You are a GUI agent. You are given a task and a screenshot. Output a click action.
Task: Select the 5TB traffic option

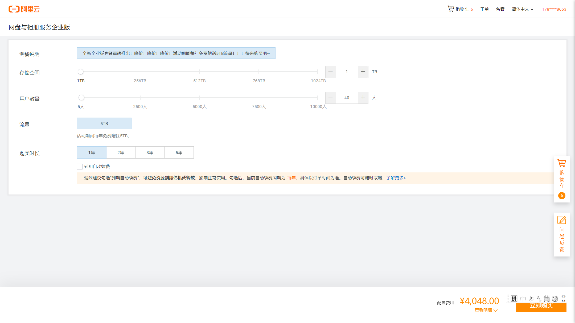[104, 123]
